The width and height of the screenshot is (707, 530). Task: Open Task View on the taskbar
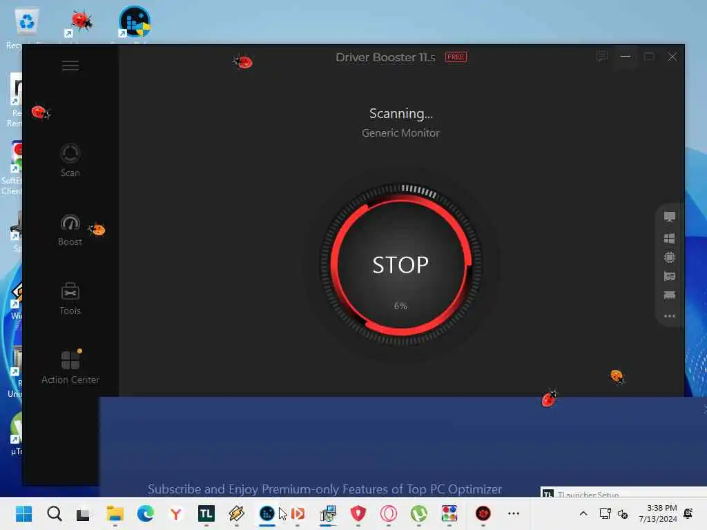coord(83,514)
